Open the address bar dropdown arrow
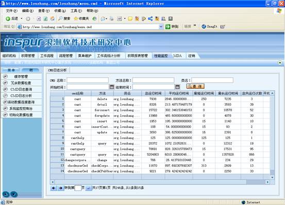This screenshot has height=205, width=285. (x=161, y=27)
